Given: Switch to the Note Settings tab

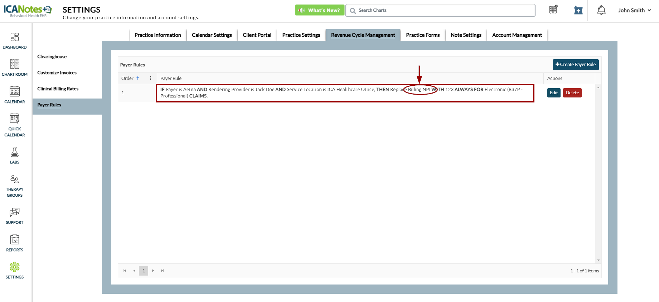Looking at the screenshot, I should (x=466, y=35).
